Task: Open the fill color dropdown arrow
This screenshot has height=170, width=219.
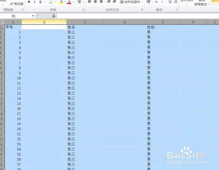Action: (65, 2)
